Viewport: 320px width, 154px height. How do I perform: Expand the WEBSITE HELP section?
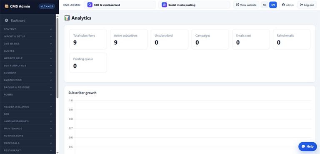(x=28, y=58)
